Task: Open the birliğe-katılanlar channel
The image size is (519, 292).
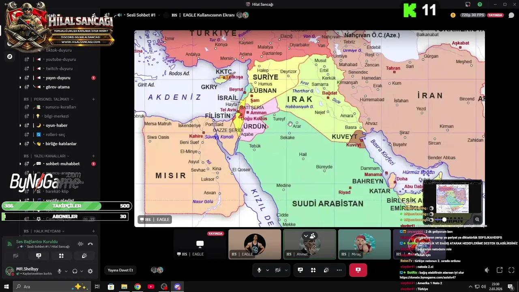Action: pyautogui.click(x=61, y=144)
